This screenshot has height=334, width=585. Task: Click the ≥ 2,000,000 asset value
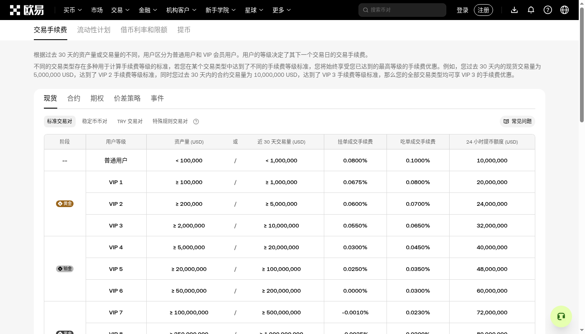pyautogui.click(x=189, y=226)
